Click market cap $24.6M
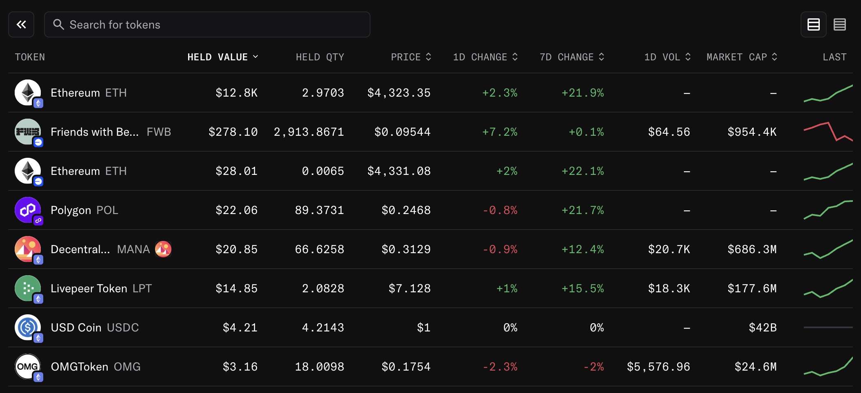 756,367
